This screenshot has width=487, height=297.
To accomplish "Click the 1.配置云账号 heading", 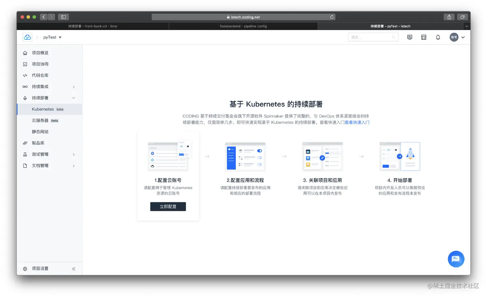I will click(168, 180).
